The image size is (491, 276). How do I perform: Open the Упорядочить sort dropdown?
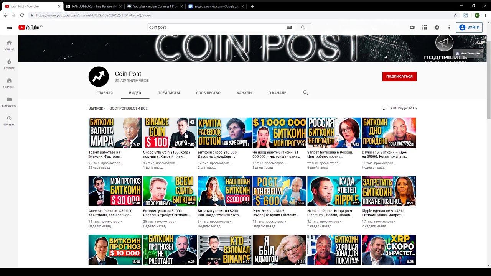pos(399,108)
